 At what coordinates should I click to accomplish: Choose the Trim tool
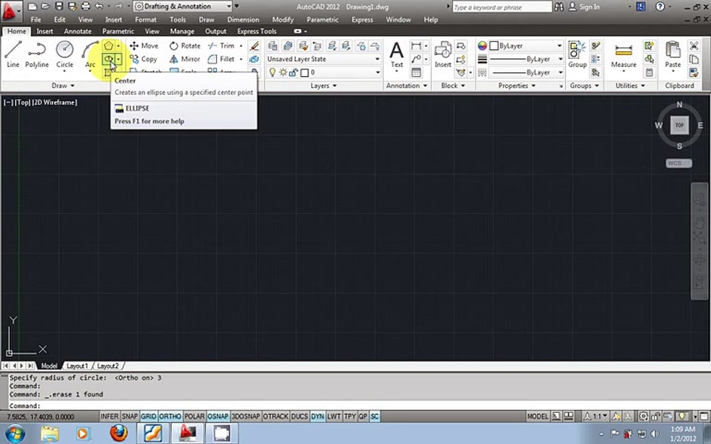pos(221,46)
